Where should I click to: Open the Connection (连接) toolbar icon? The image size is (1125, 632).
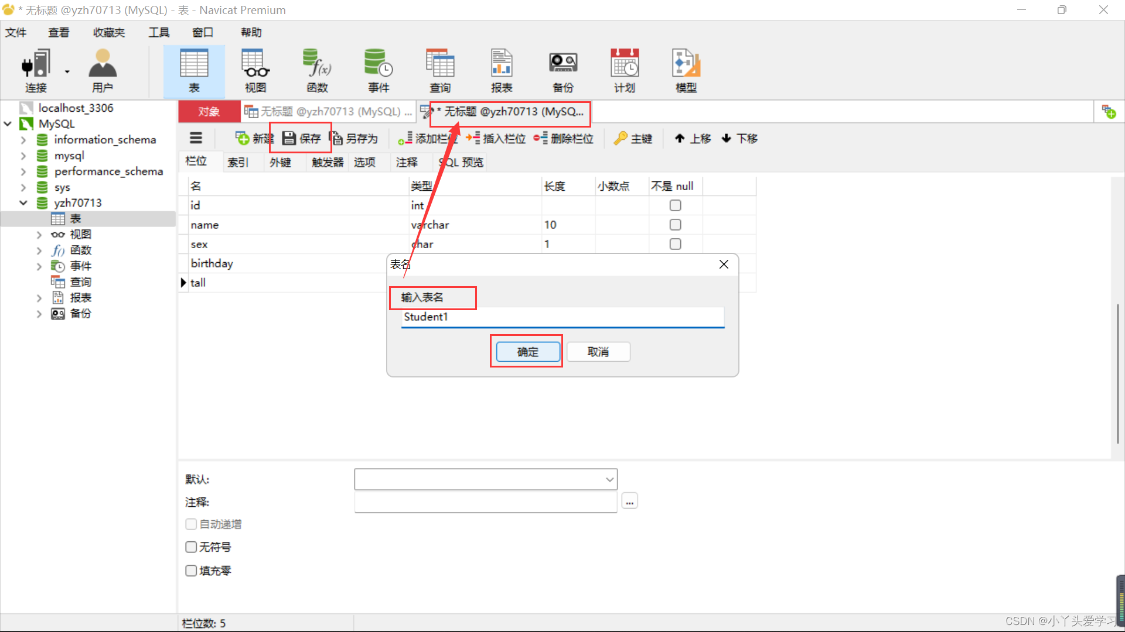36,71
